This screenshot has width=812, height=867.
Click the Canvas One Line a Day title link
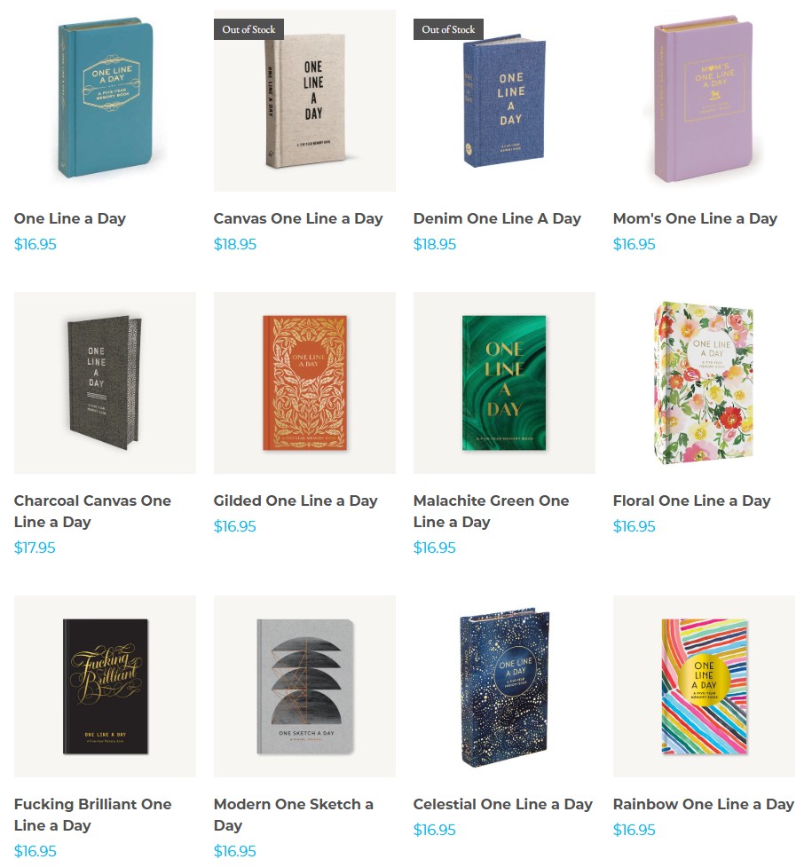pyautogui.click(x=298, y=218)
